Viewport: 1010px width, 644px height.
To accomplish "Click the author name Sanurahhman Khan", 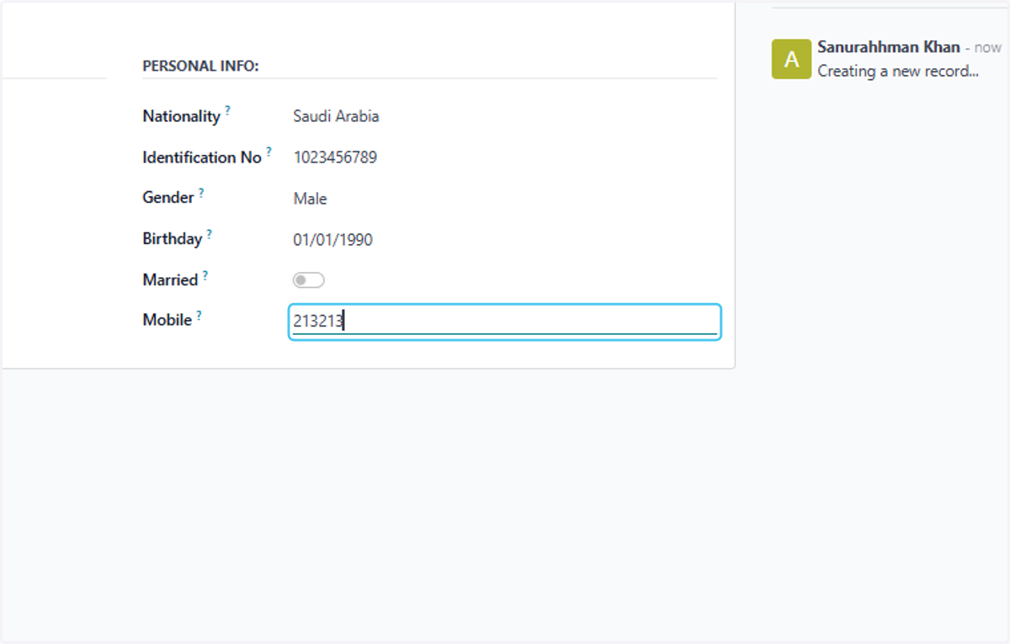I will [x=889, y=47].
